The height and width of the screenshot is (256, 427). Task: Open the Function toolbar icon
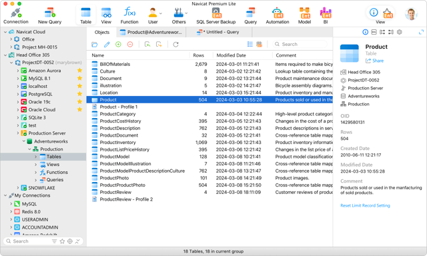pos(129,16)
